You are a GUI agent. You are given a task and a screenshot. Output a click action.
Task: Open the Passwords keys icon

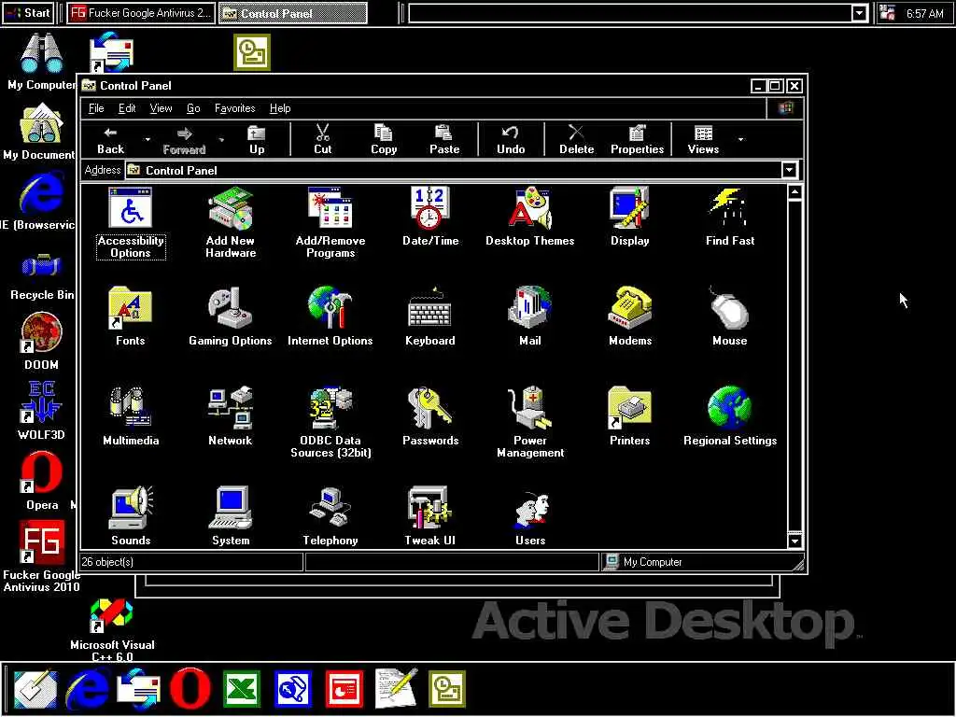430,416
